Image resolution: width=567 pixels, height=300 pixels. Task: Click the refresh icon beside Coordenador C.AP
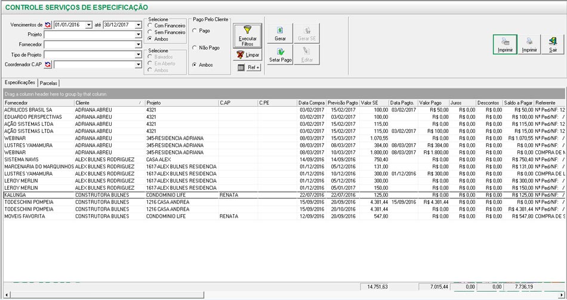coord(48,64)
